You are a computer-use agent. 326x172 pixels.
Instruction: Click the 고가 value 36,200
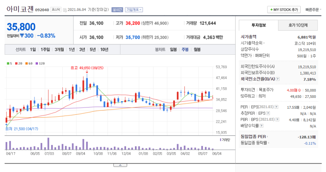pyautogui.click(x=133, y=23)
